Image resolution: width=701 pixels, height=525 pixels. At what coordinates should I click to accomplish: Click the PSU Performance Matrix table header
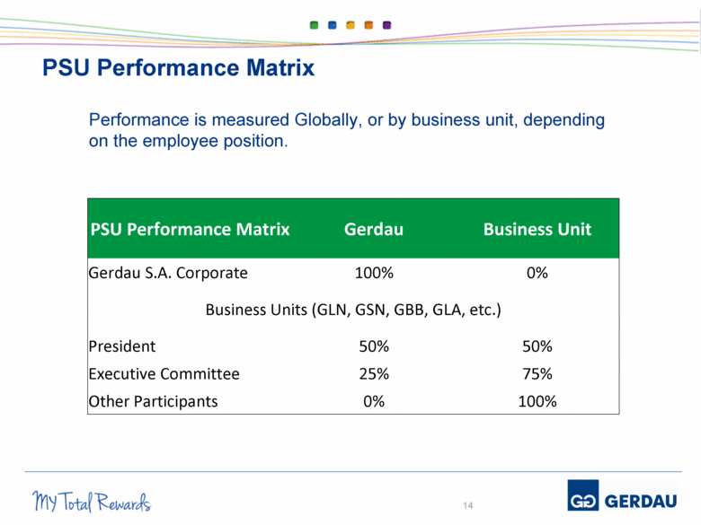click(190, 229)
